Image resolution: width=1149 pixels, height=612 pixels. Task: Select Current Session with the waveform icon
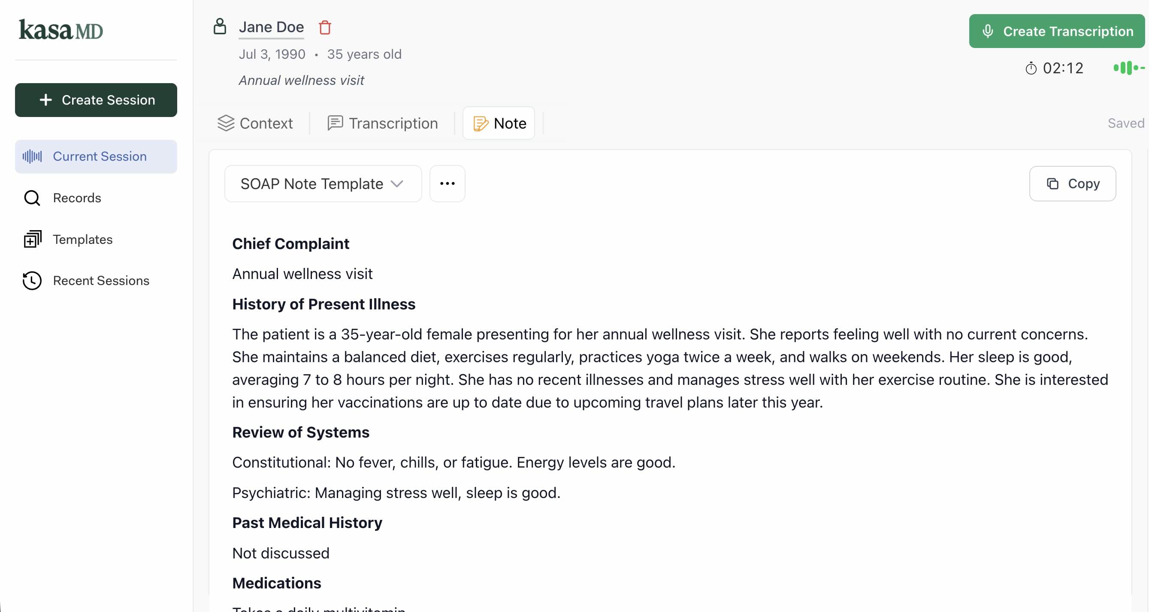click(31, 156)
